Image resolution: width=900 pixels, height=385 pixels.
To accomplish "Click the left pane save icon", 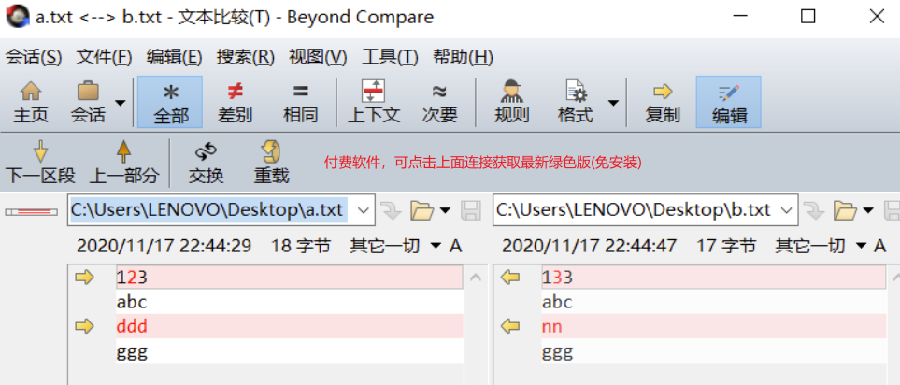I will point(471,210).
